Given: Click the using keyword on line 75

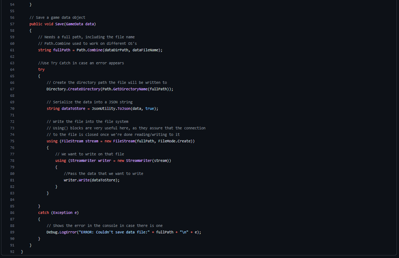Looking at the screenshot, I should [x=52, y=141].
